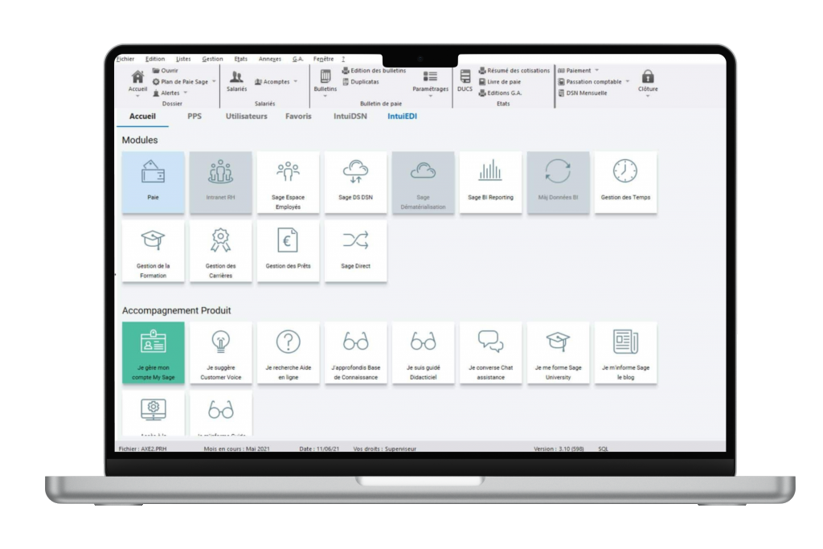Screen dimensions: 823x549
Task: Open the Intranet RH module tile
Action: (x=220, y=182)
